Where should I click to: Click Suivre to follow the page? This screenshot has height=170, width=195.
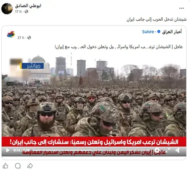tap(148, 32)
